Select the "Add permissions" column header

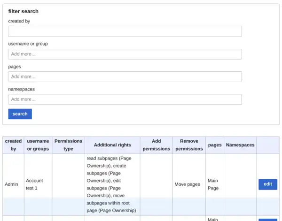pyautogui.click(x=157, y=145)
